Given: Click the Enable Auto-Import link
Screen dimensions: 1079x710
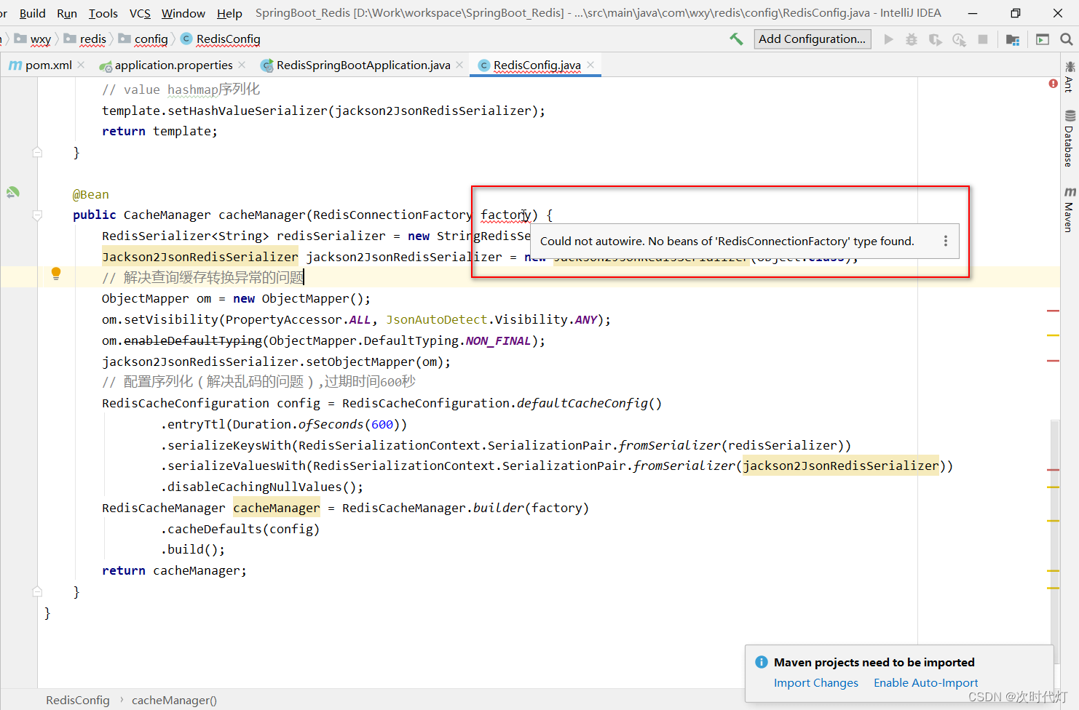Looking at the screenshot, I should (925, 682).
